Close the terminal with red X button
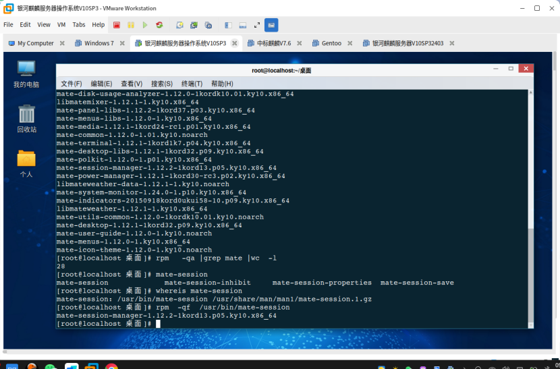Screen dimensions: 560x369 click(x=526, y=69)
